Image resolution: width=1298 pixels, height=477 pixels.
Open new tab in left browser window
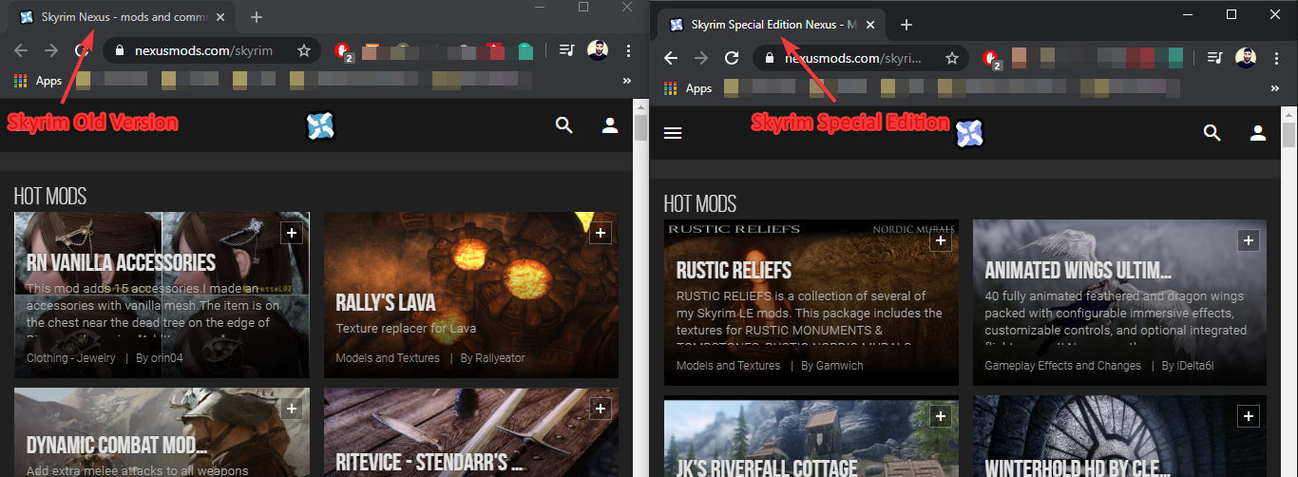[257, 17]
